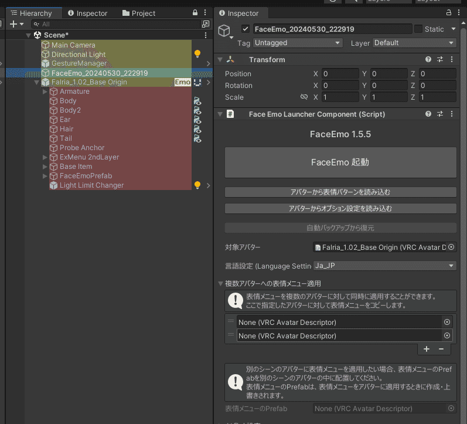The height and width of the screenshot is (424, 467).
Task: Click component icon beside Tail
Action: 197,138
